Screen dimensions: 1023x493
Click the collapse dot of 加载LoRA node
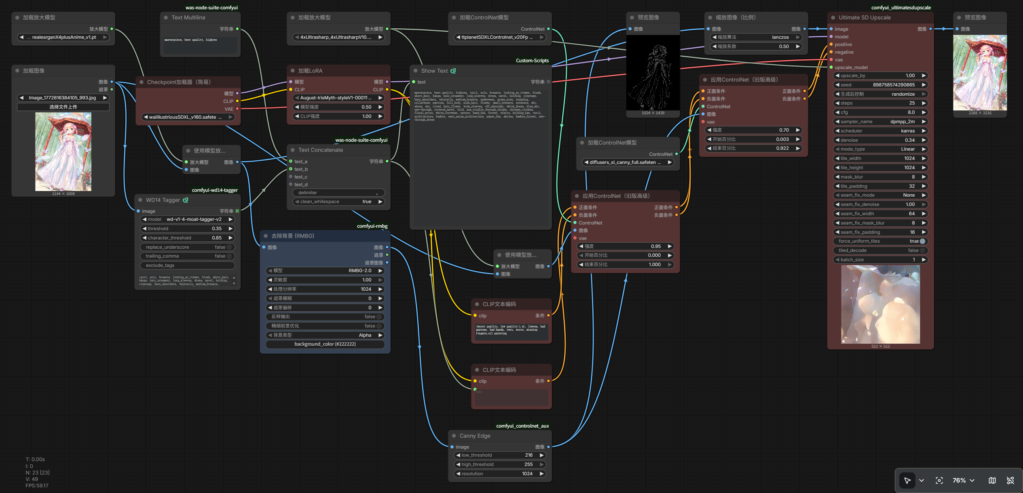pos(293,71)
